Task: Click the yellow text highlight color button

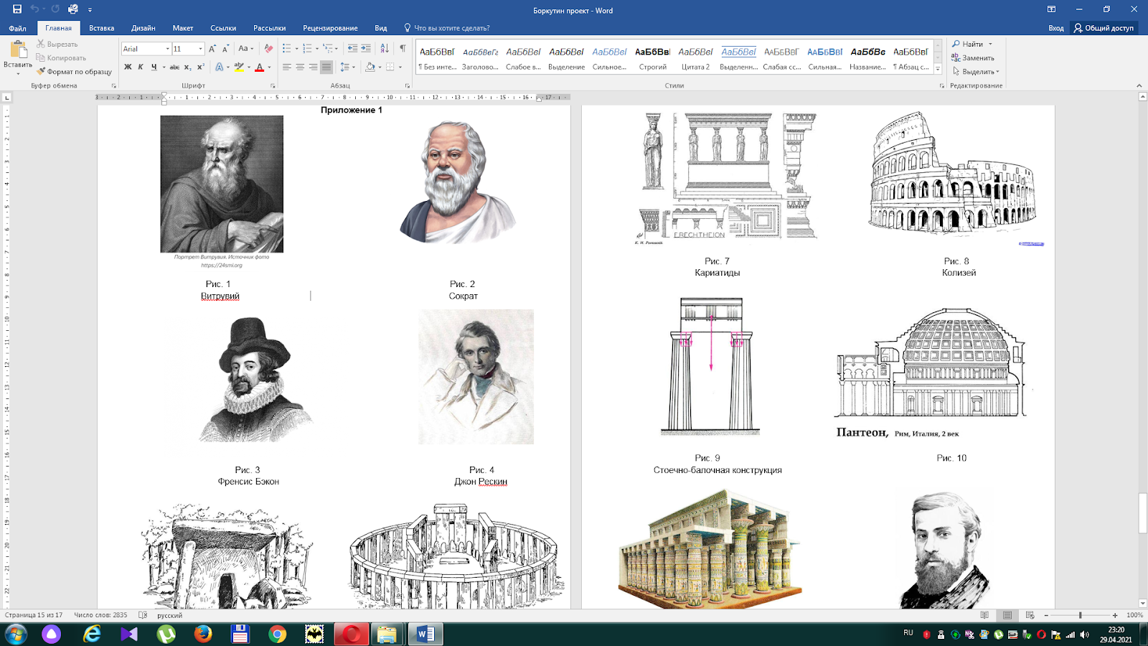Action: click(x=239, y=67)
